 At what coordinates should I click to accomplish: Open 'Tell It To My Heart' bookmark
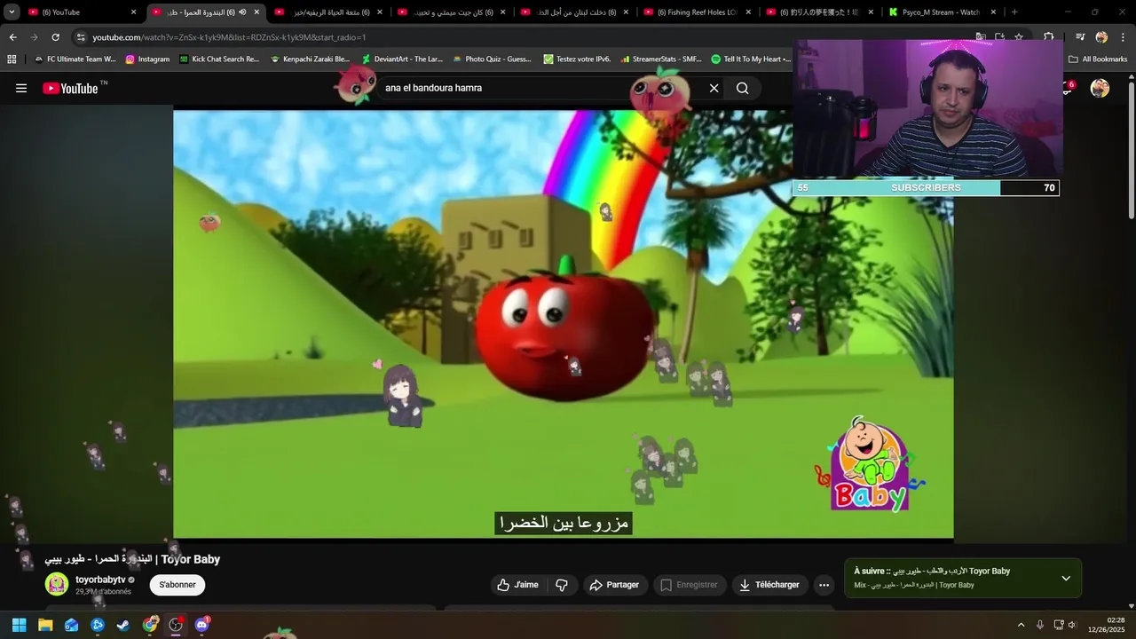click(x=751, y=59)
